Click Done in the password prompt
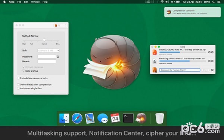The width and height of the screenshot is (224, 140). coord(205,70)
